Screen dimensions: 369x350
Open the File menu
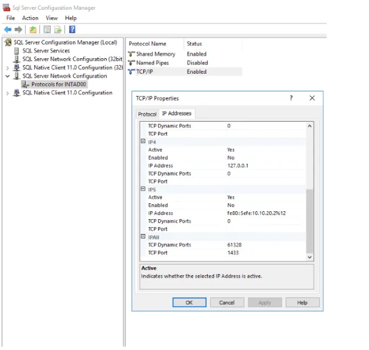(11, 18)
